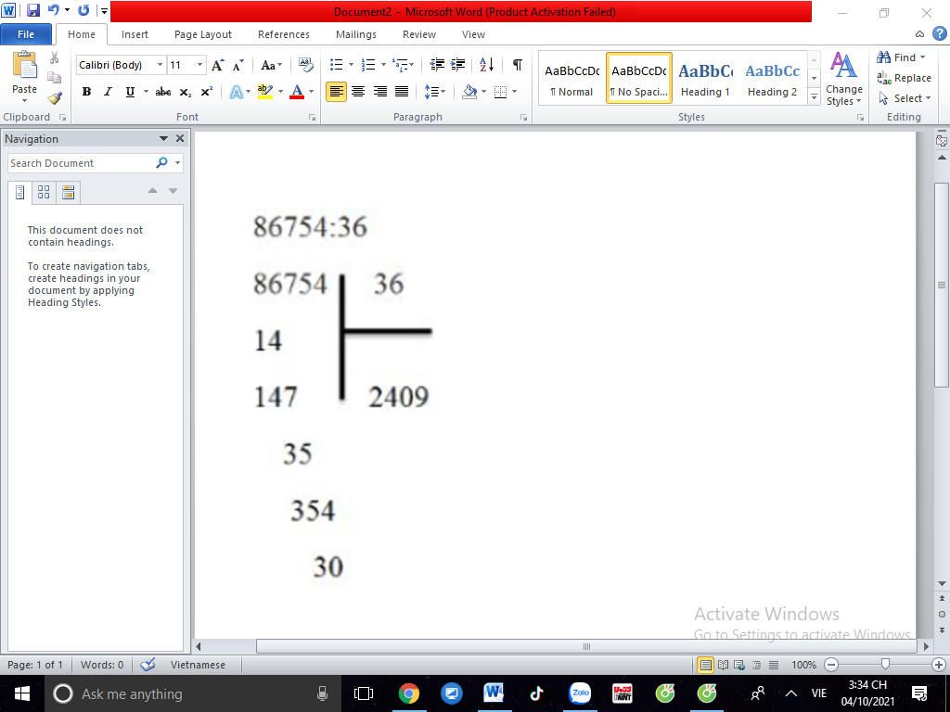
Task: Sort paragraphs with the A-Z icon
Action: point(486,64)
